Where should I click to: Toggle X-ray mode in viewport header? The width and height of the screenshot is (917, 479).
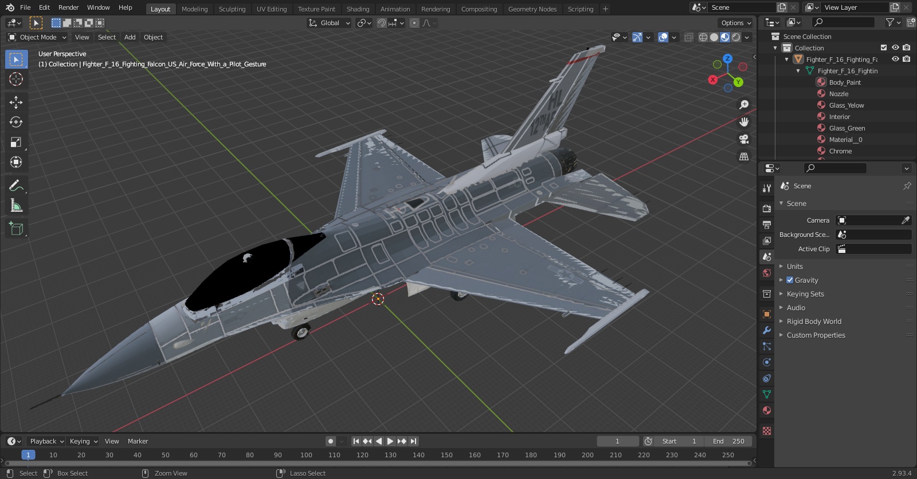689,37
